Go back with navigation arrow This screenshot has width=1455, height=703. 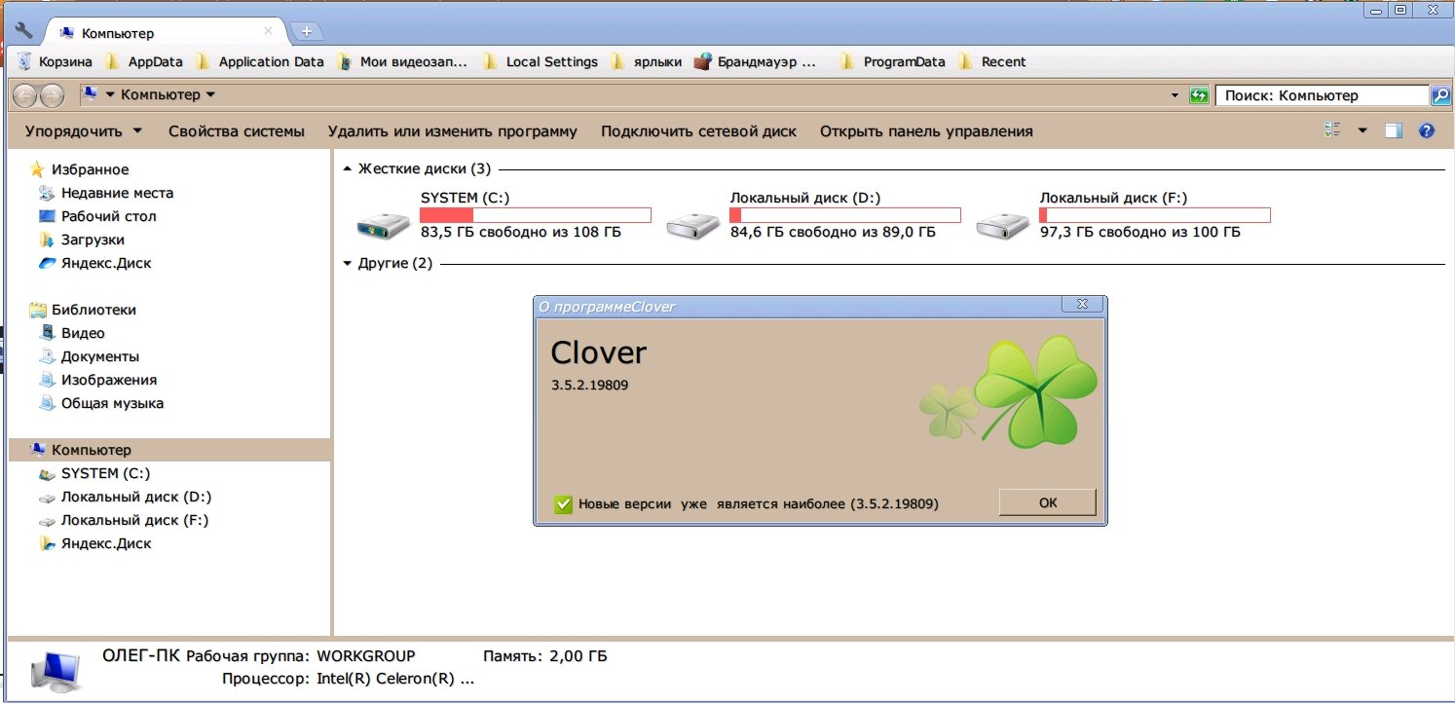click(x=26, y=94)
